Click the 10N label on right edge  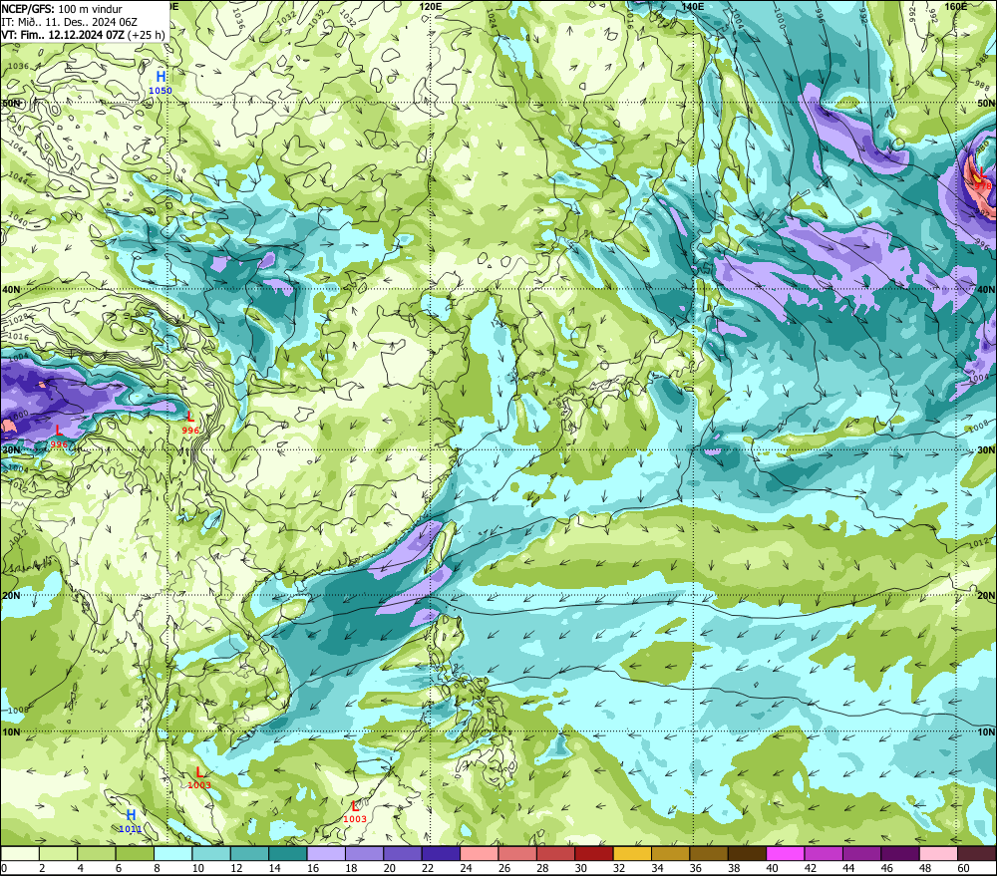coord(986,732)
